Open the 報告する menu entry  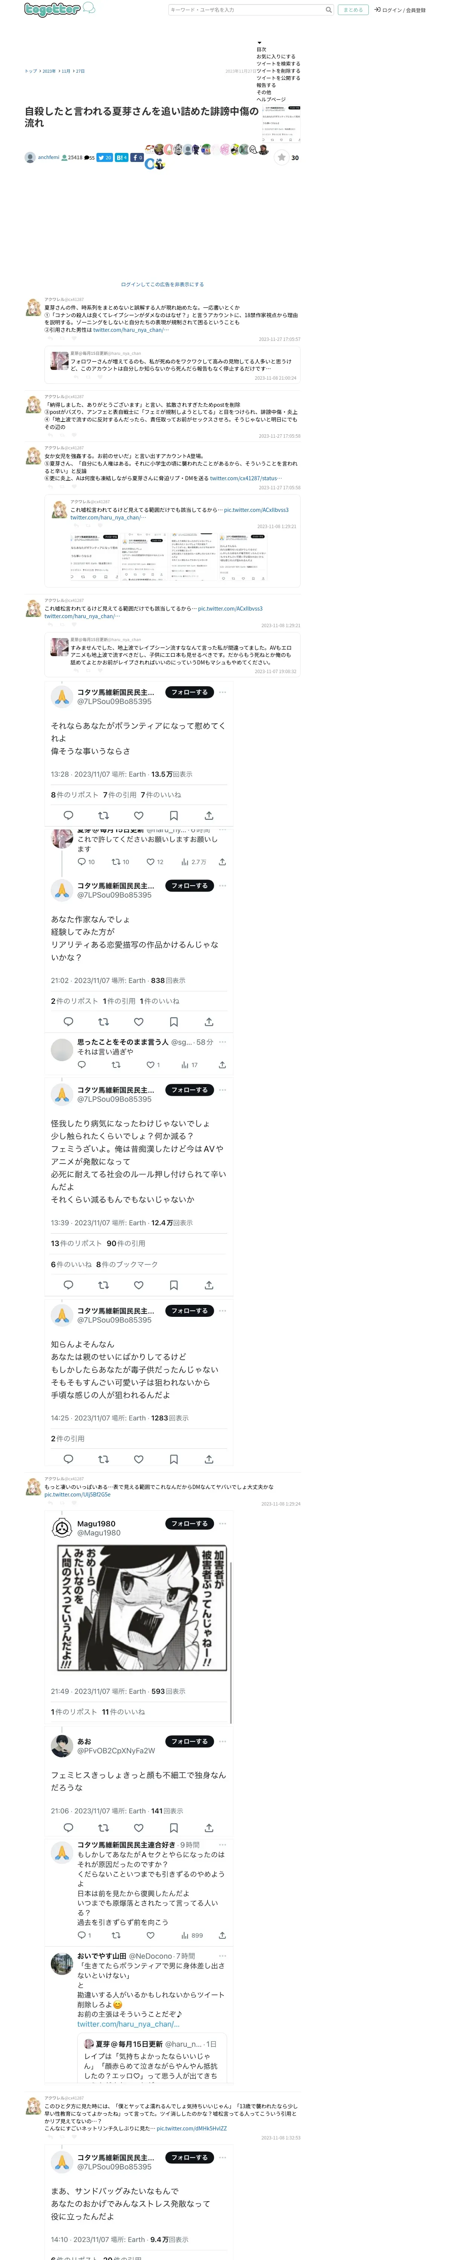266,85
